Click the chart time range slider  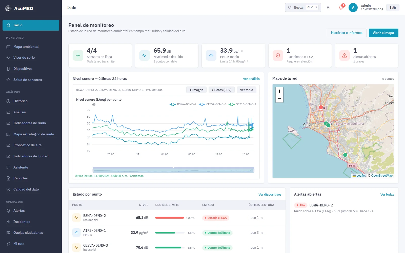pos(173,170)
